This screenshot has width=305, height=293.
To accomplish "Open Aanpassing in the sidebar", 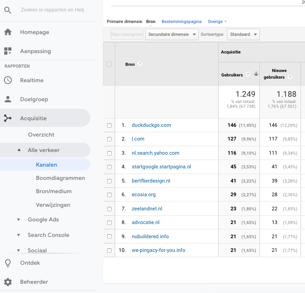I will coord(35,51).
